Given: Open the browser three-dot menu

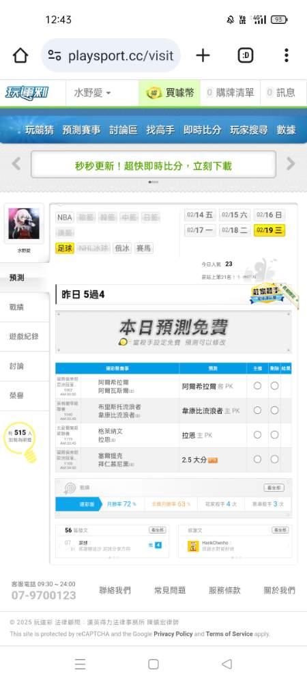Looking at the screenshot, I should [x=286, y=55].
